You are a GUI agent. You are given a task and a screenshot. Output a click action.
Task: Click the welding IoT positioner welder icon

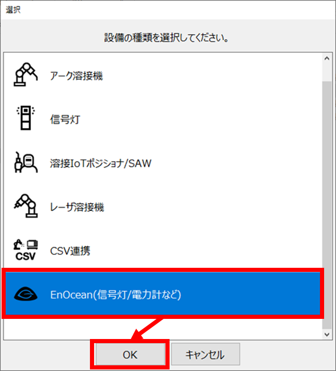click(26, 163)
